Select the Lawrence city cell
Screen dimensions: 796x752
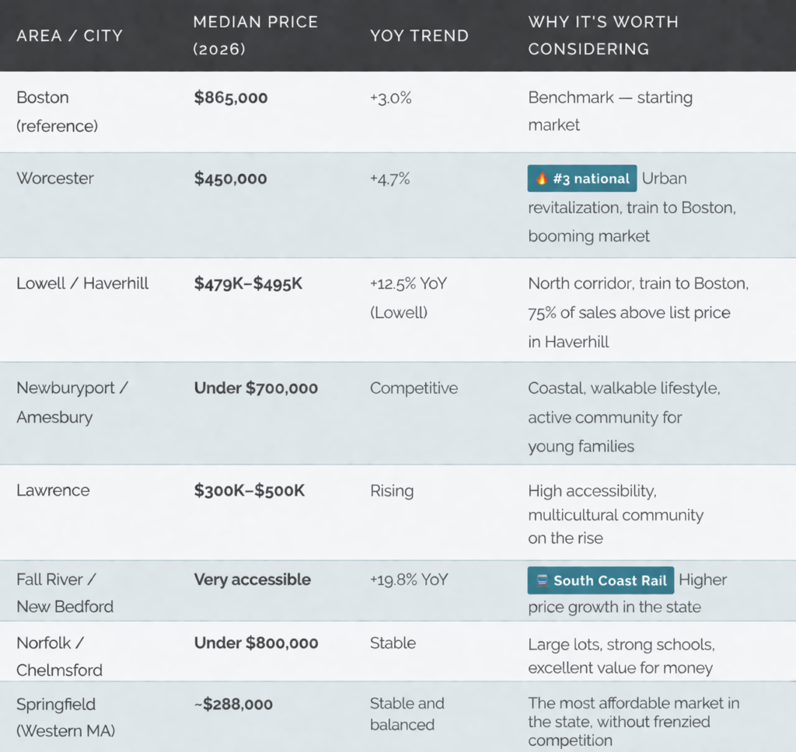[53, 490]
